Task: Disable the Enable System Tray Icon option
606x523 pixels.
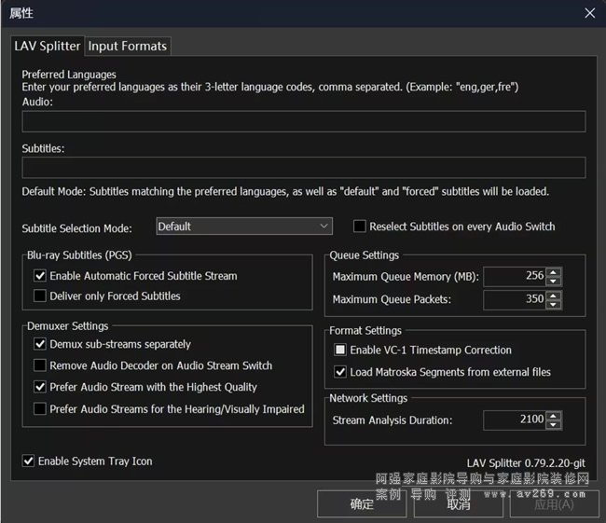Action: click(x=29, y=461)
